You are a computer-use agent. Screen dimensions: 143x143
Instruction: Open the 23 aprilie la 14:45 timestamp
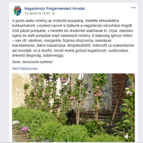(37, 13)
